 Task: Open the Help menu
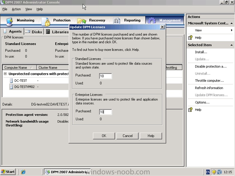click(40, 9)
